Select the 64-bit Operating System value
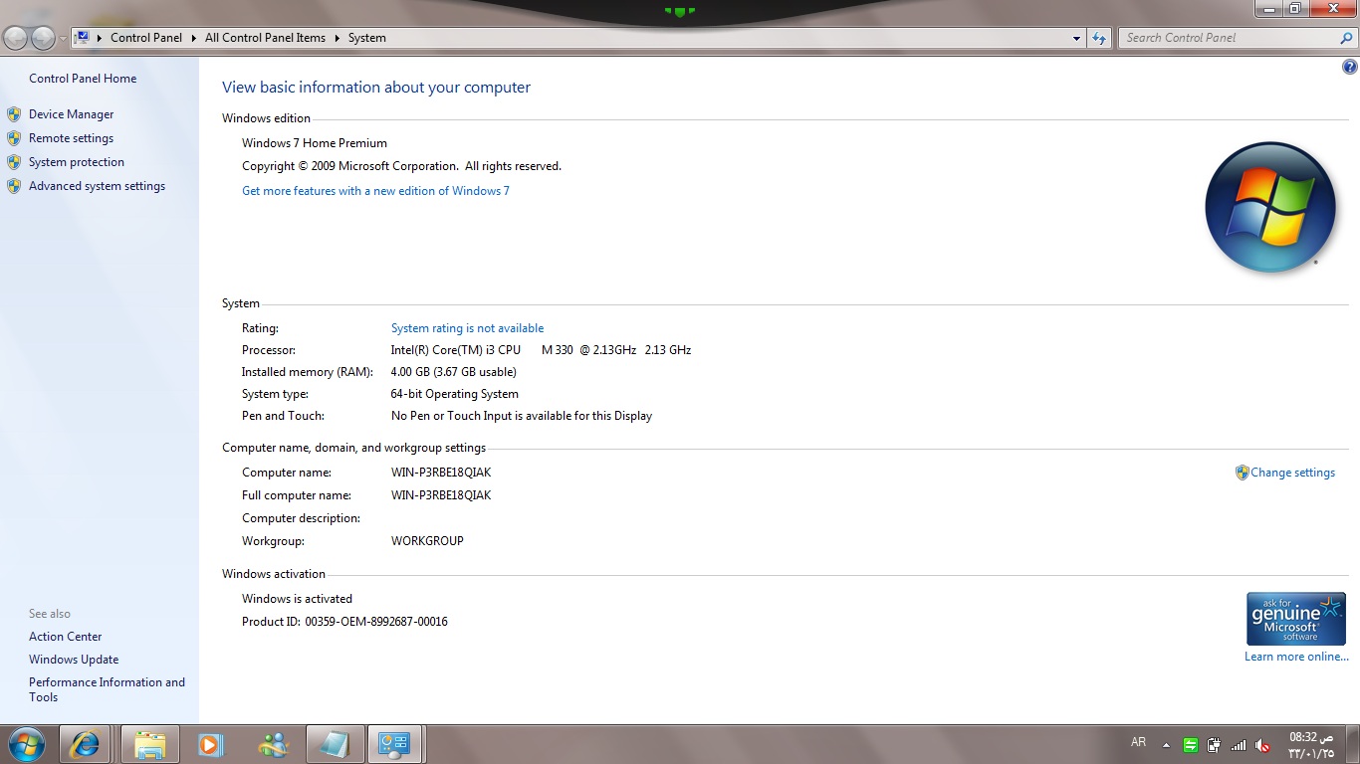Image resolution: width=1360 pixels, height=764 pixels. [455, 394]
